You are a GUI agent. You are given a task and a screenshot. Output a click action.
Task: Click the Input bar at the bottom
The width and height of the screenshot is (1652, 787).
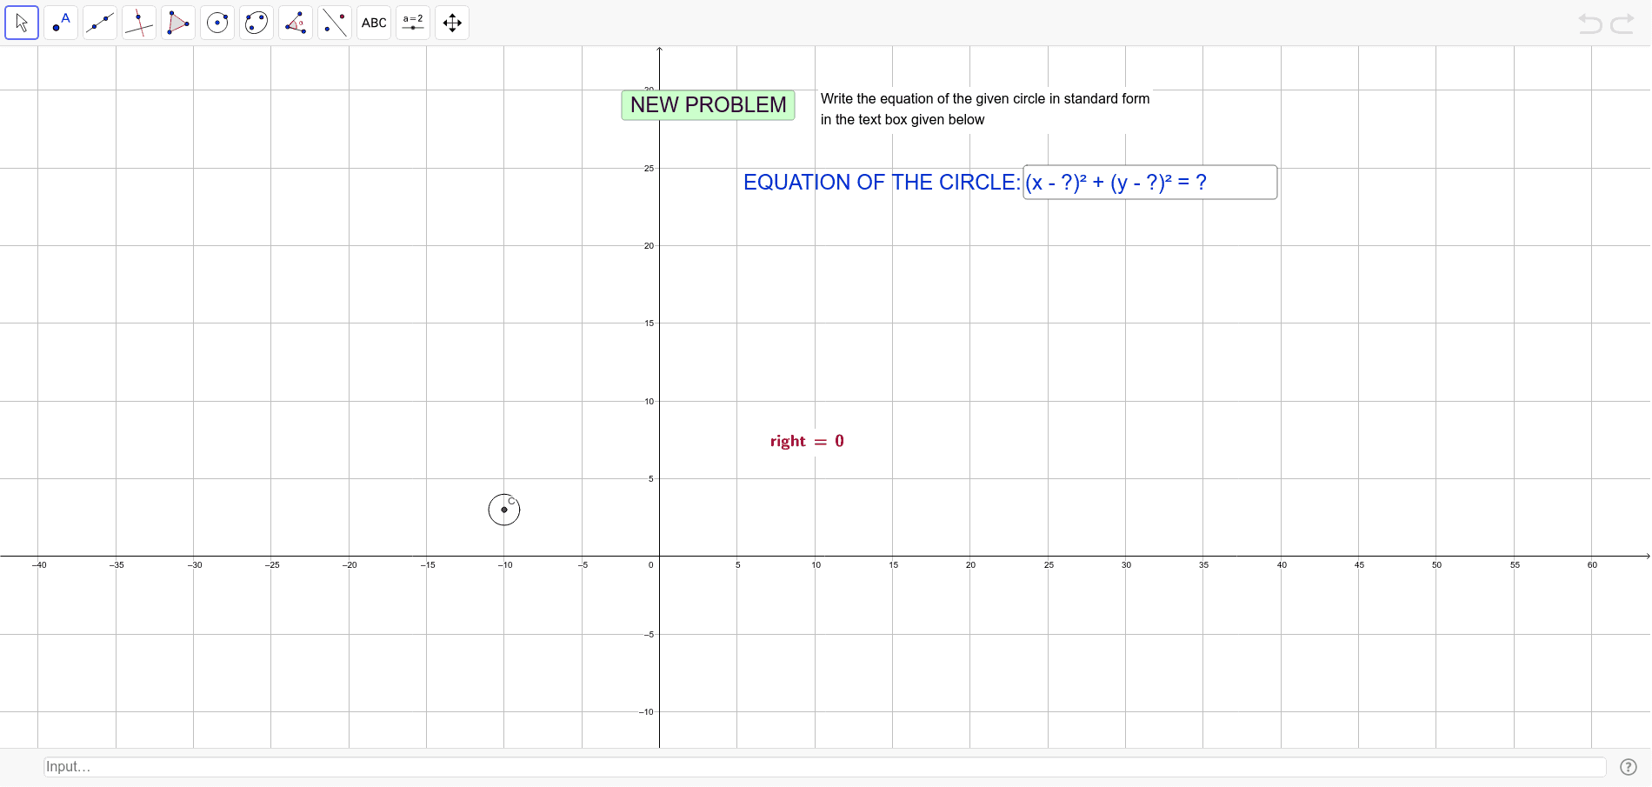coord(348,767)
